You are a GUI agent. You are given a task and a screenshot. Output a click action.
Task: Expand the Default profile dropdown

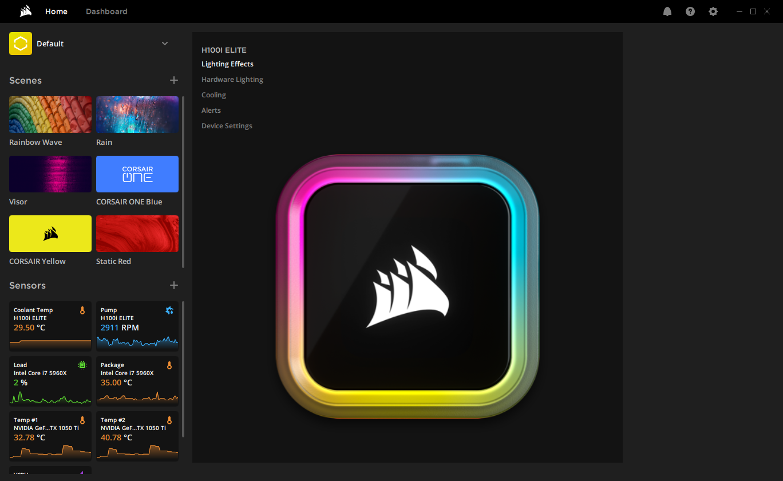(x=165, y=44)
